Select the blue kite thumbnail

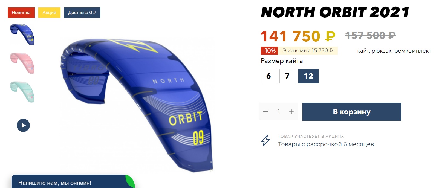22,34
